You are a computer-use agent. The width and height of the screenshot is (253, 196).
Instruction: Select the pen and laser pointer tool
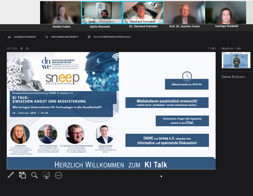pos(11,175)
